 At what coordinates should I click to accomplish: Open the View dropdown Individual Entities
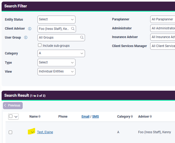pyautogui.click(x=56, y=71)
